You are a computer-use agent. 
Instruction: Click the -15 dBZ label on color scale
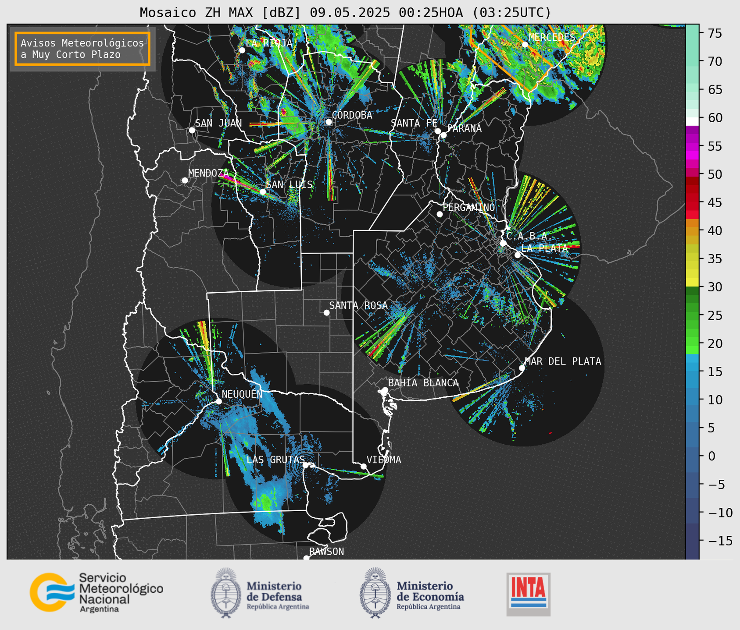[x=720, y=541]
